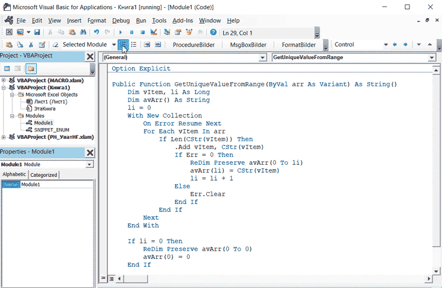Pause execution with the Break icon
The width and height of the screenshot is (442, 288).
(x=131, y=33)
